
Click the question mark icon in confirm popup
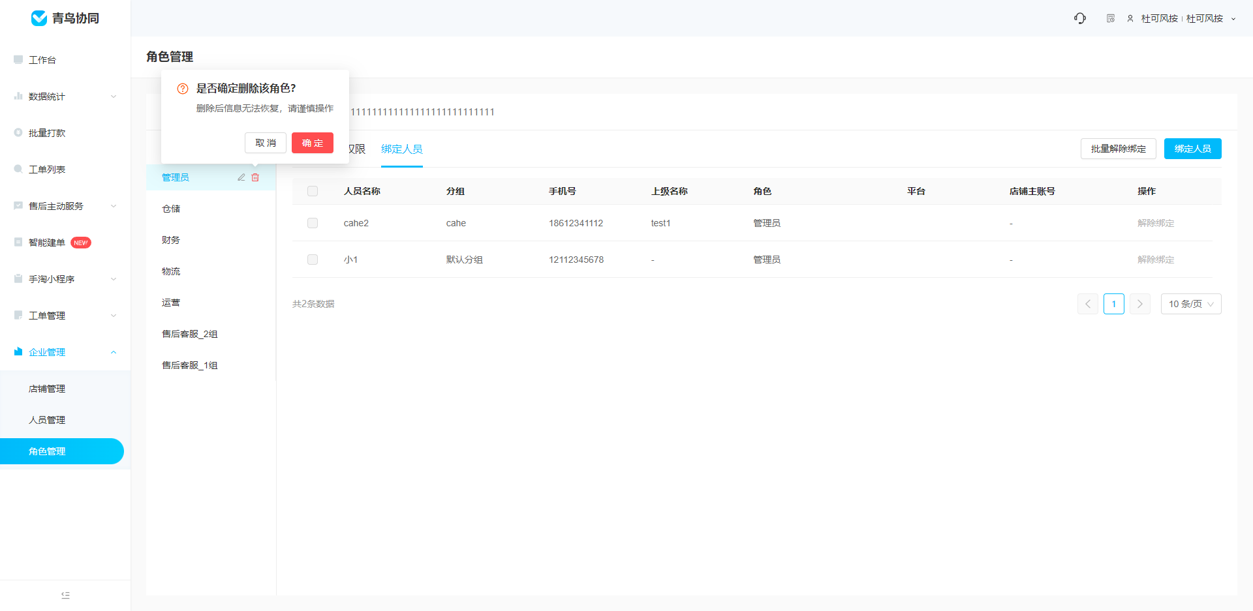(183, 89)
